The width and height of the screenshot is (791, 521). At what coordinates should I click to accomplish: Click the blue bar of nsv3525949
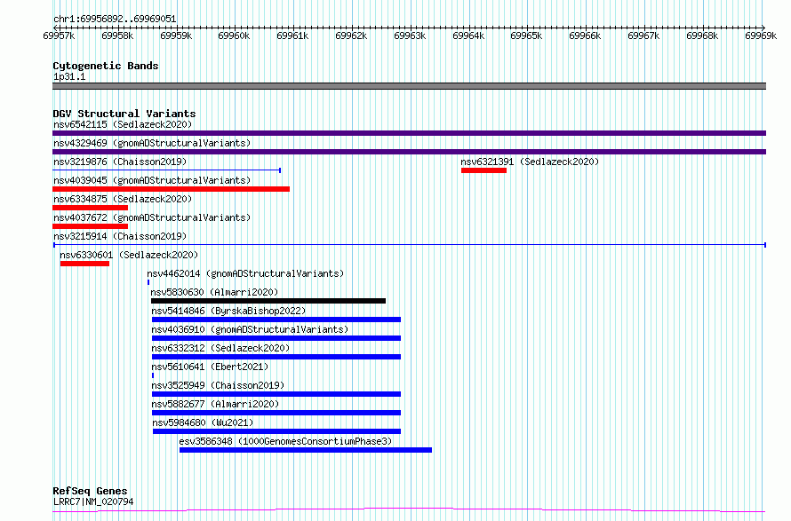276,394
